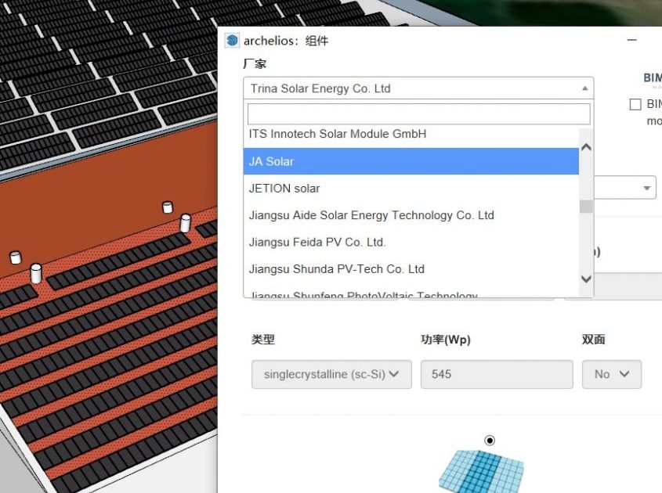Select Jiangsu Feida PV Co. Ltd.
The image size is (662, 493).
coord(411,242)
